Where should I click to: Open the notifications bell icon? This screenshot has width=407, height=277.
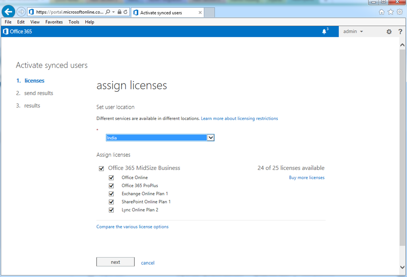pyautogui.click(x=324, y=31)
